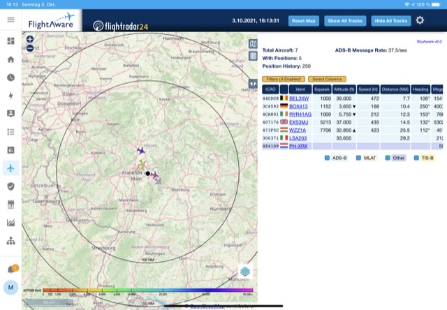Zoom out the map with minus button
Screen dimensions: 447x310
click(x=30, y=48)
